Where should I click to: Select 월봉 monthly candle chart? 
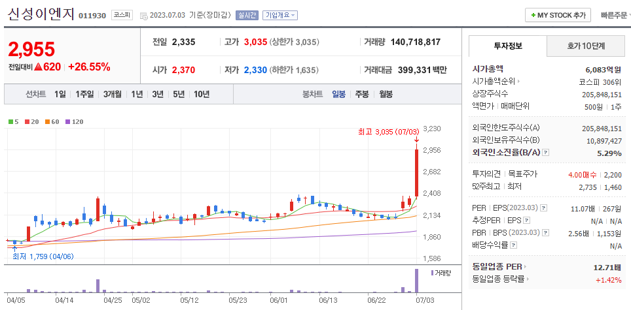(x=386, y=95)
